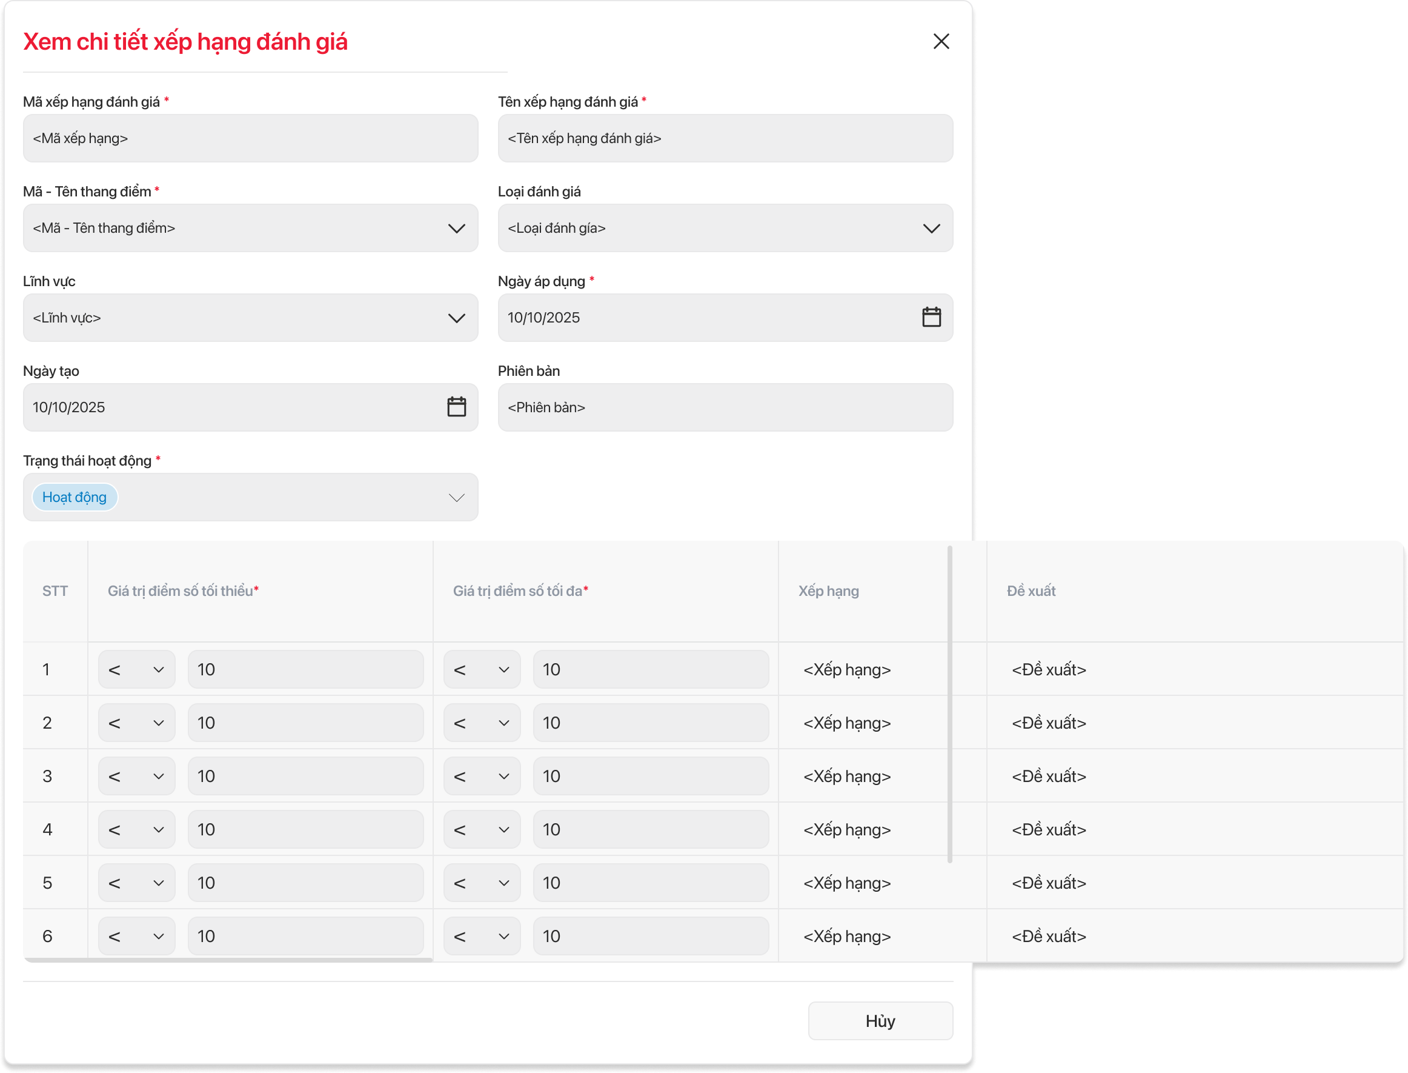Click the Hoạt động status tag
The width and height of the screenshot is (1408, 1073).
pyautogui.click(x=75, y=498)
